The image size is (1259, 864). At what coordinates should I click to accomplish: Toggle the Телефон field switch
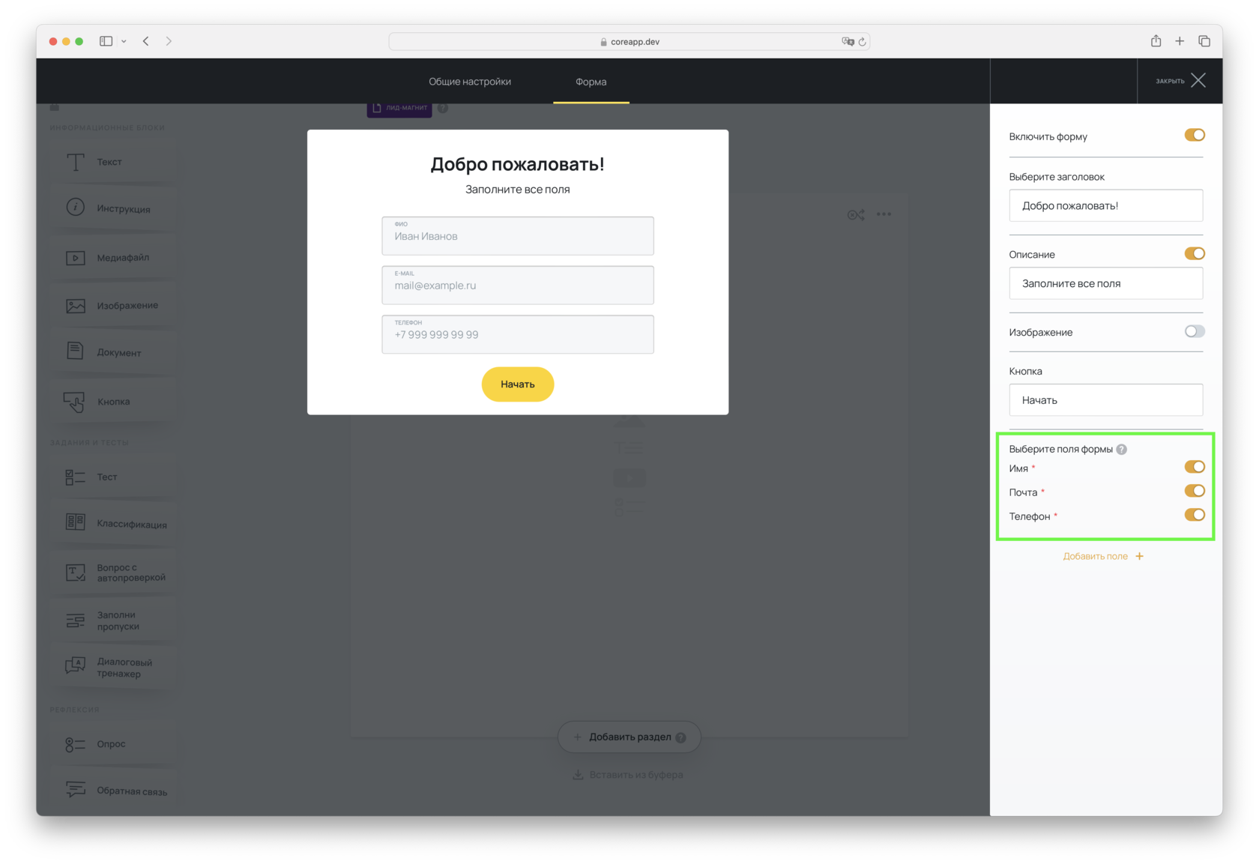[x=1195, y=515]
